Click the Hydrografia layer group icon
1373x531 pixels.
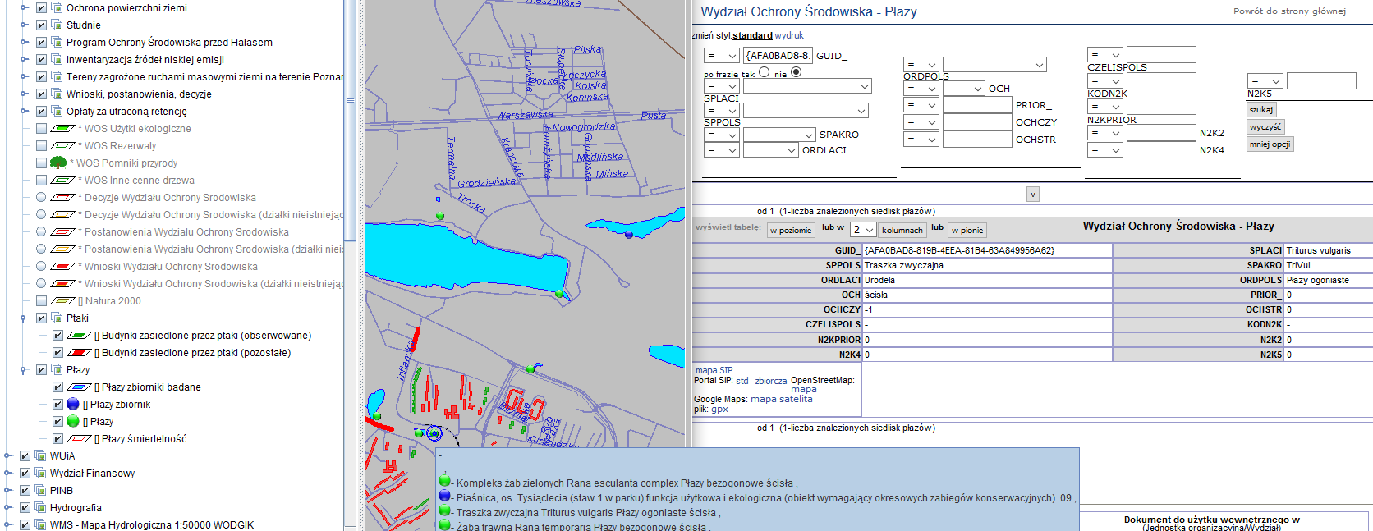[40, 507]
